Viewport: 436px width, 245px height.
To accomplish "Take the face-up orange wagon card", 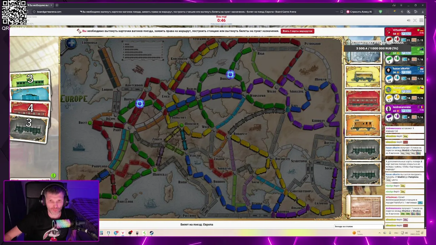I will click(x=363, y=125).
